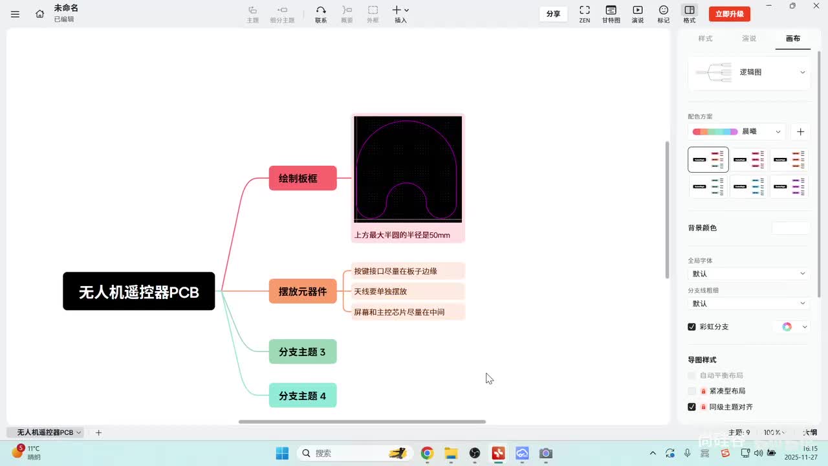Open File Explorer from the taskbar
Screen dimensions: 828x466
point(451,453)
